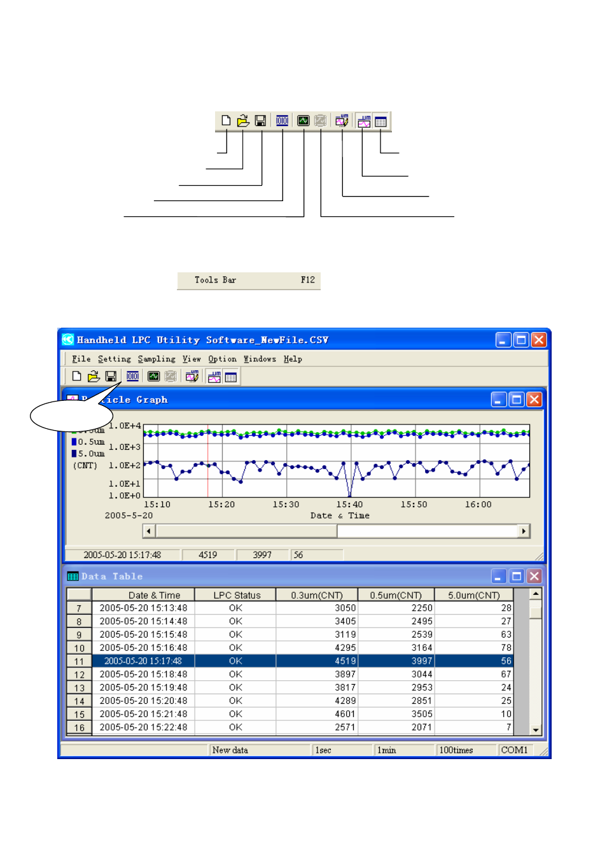Screen dimensions: 607x859
Task: Click greyed stop icon in enlarged toolbar illustration
Action: point(320,121)
